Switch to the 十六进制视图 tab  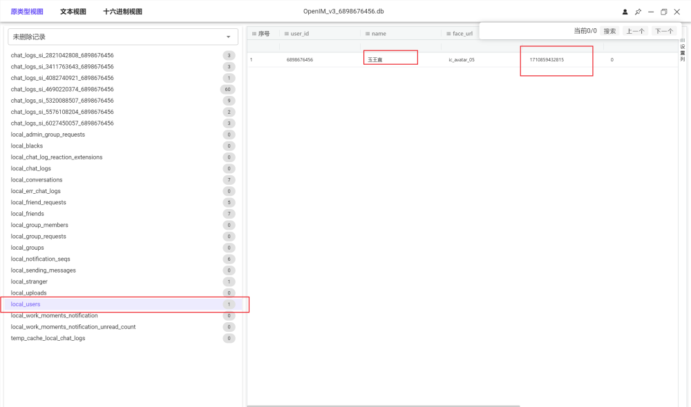(122, 12)
